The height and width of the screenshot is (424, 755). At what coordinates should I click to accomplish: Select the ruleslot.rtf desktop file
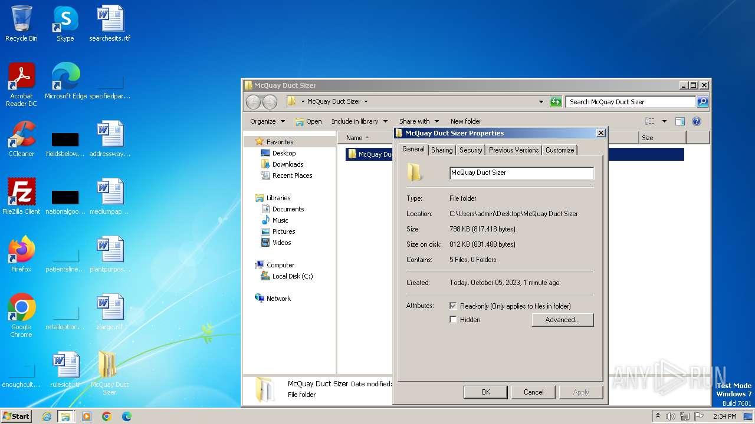(x=65, y=370)
